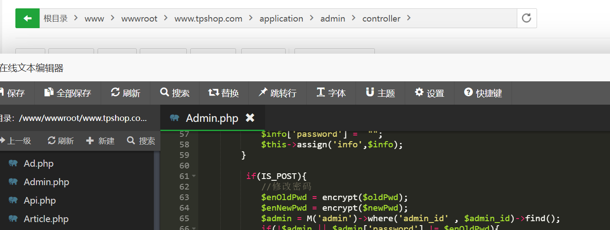Click the green back arrow button

(x=27, y=18)
